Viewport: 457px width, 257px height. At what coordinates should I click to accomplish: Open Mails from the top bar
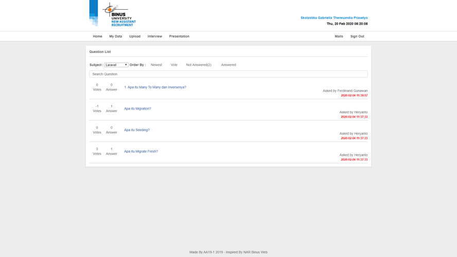339,36
